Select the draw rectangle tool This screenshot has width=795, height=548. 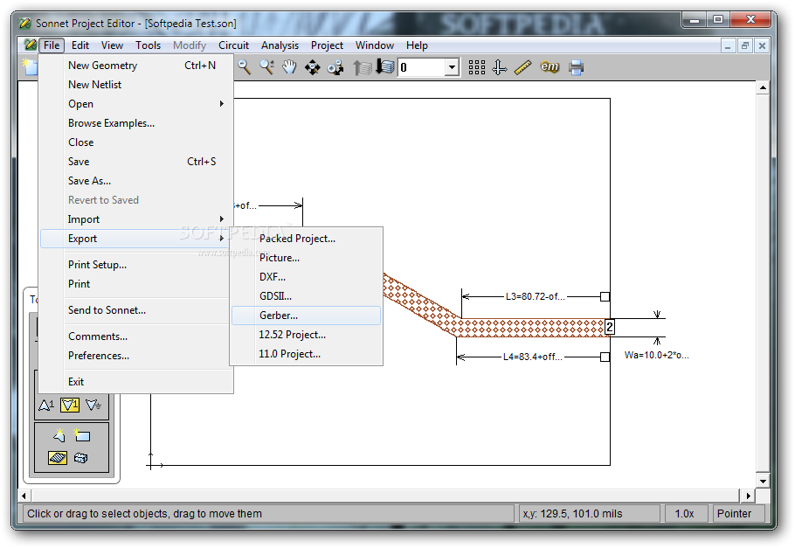pos(81,435)
